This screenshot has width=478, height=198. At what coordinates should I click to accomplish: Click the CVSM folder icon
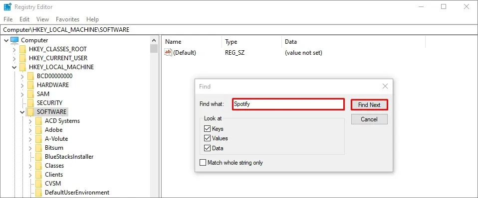coord(38,184)
